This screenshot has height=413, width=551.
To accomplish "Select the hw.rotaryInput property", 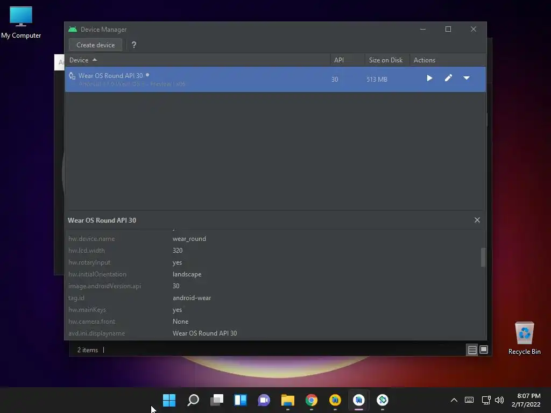I will pos(89,262).
